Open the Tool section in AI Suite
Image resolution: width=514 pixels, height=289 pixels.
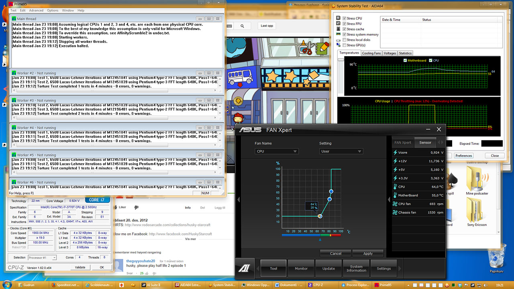tap(274, 269)
